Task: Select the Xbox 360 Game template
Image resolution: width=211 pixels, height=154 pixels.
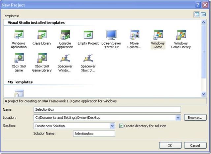Action: (19, 62)
